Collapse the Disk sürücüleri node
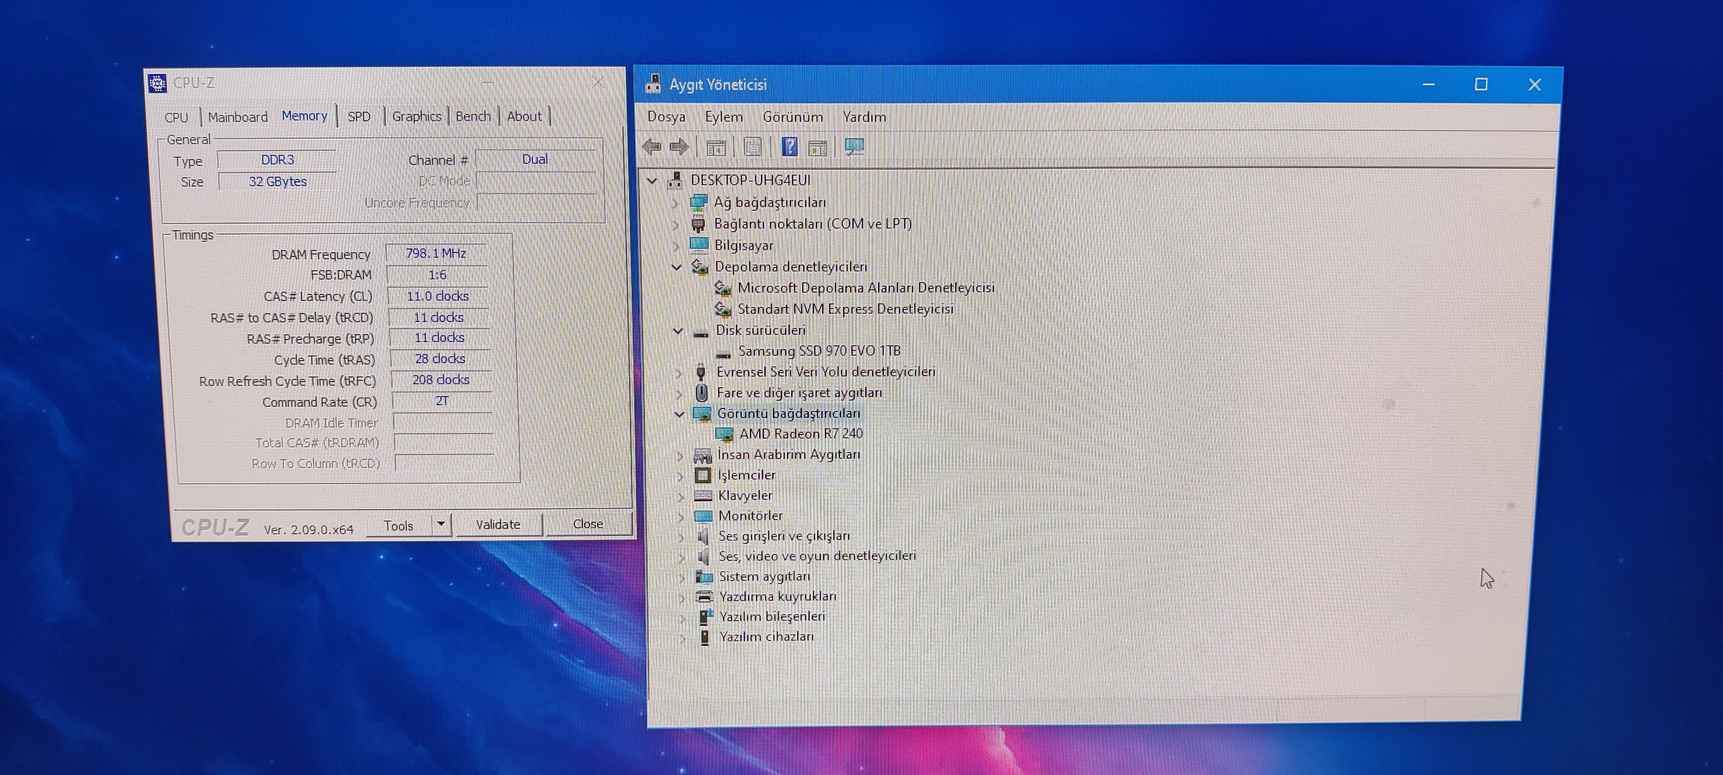The image size is (1723, 775). click(x=678, y=330)
